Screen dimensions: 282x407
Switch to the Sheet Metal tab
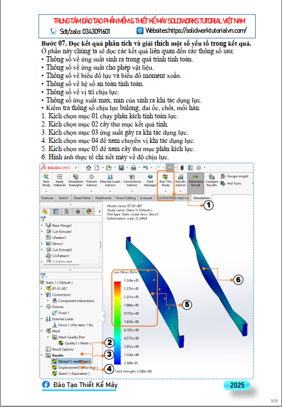coord(82,198)
